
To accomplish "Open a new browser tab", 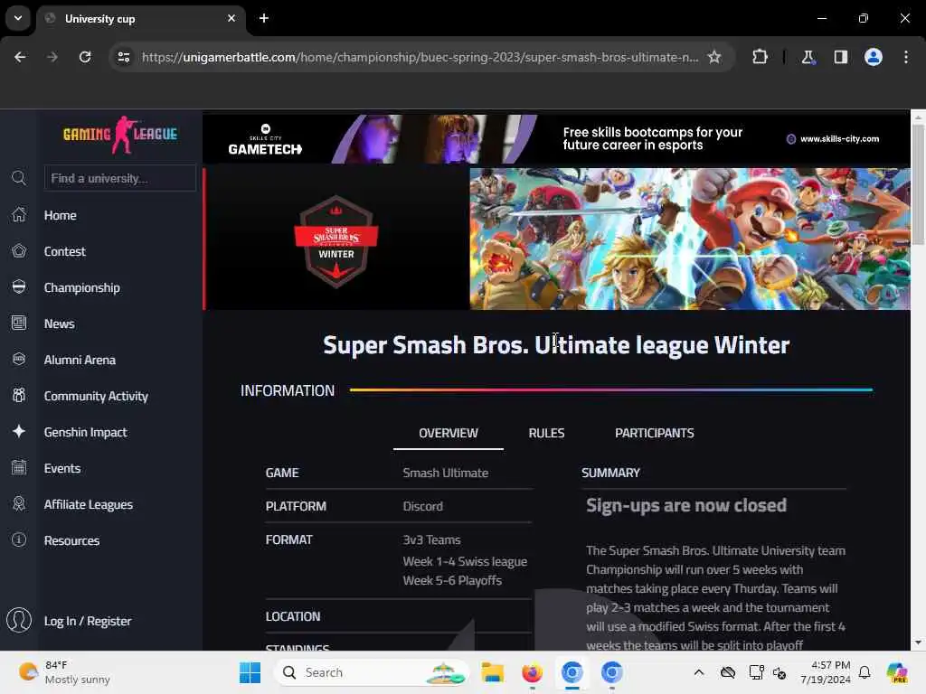I will tap(264, 18).
